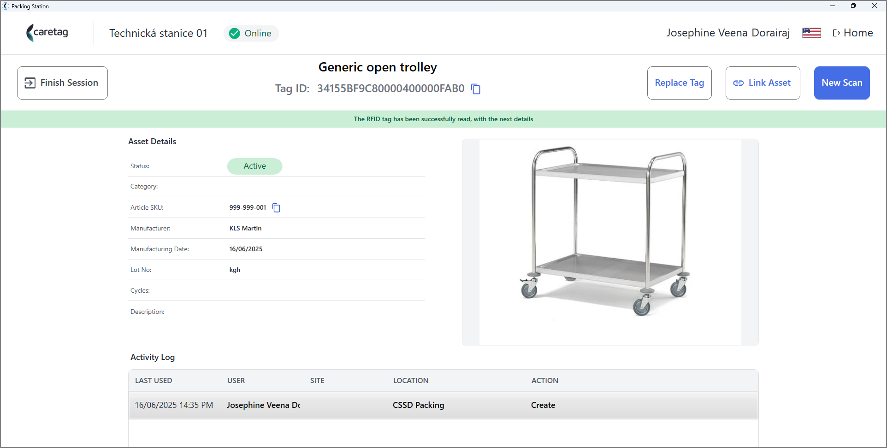Image resolution: width=887 pixels, height=448 pixels.
Task: Click the LOCATION column header
Action: click(x=411, y=381)
